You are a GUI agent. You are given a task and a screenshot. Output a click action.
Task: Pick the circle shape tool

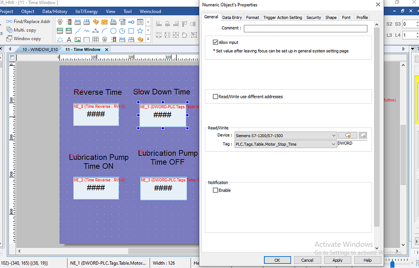coord(113,31)
